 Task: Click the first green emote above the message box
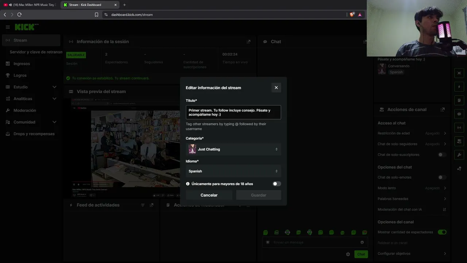266,232
